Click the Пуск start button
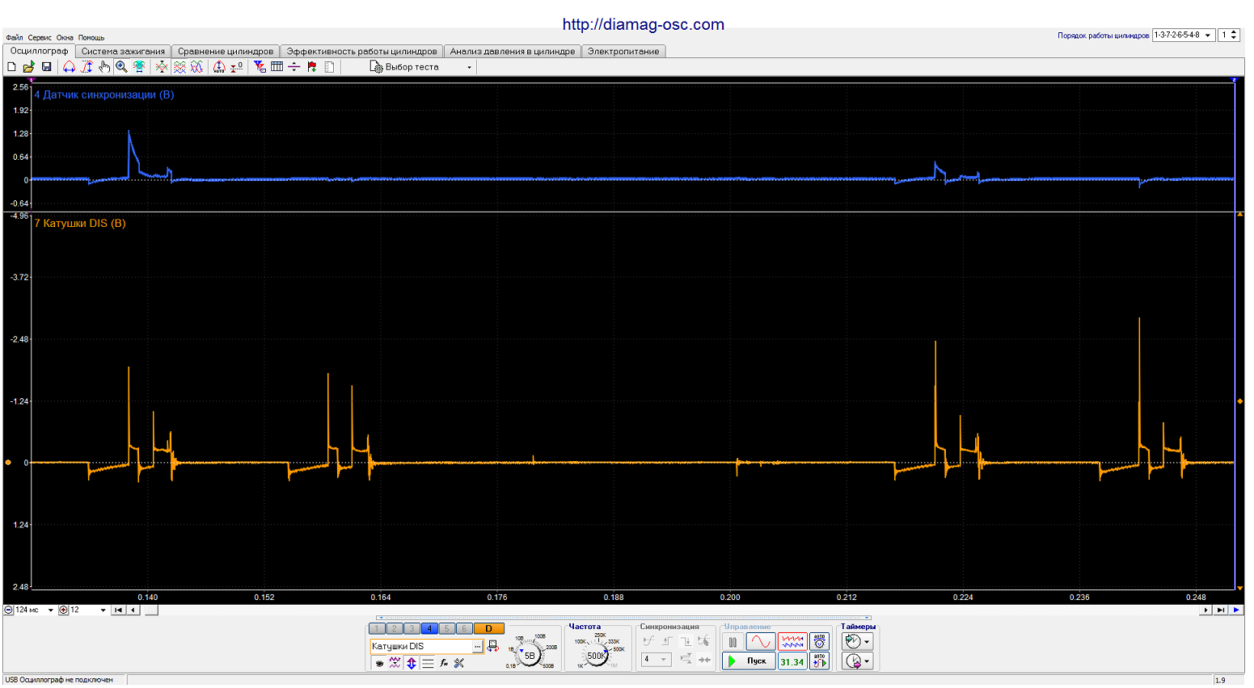This screenshot has height=688, width=1254. coord(749,661)
